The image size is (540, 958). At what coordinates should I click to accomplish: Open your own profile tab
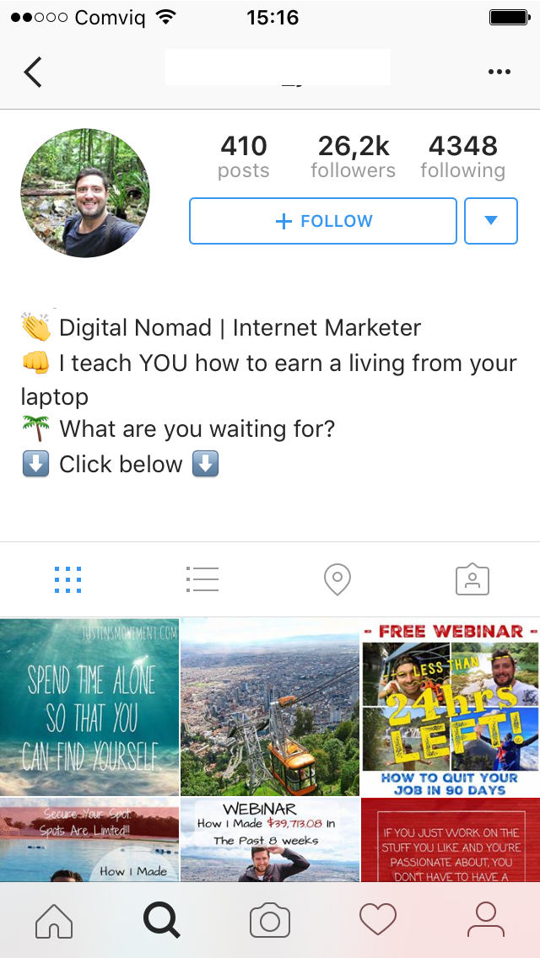485,920
